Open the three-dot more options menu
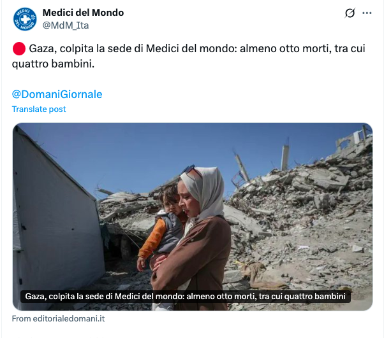 pyautogui.click(x=367, y=13)
